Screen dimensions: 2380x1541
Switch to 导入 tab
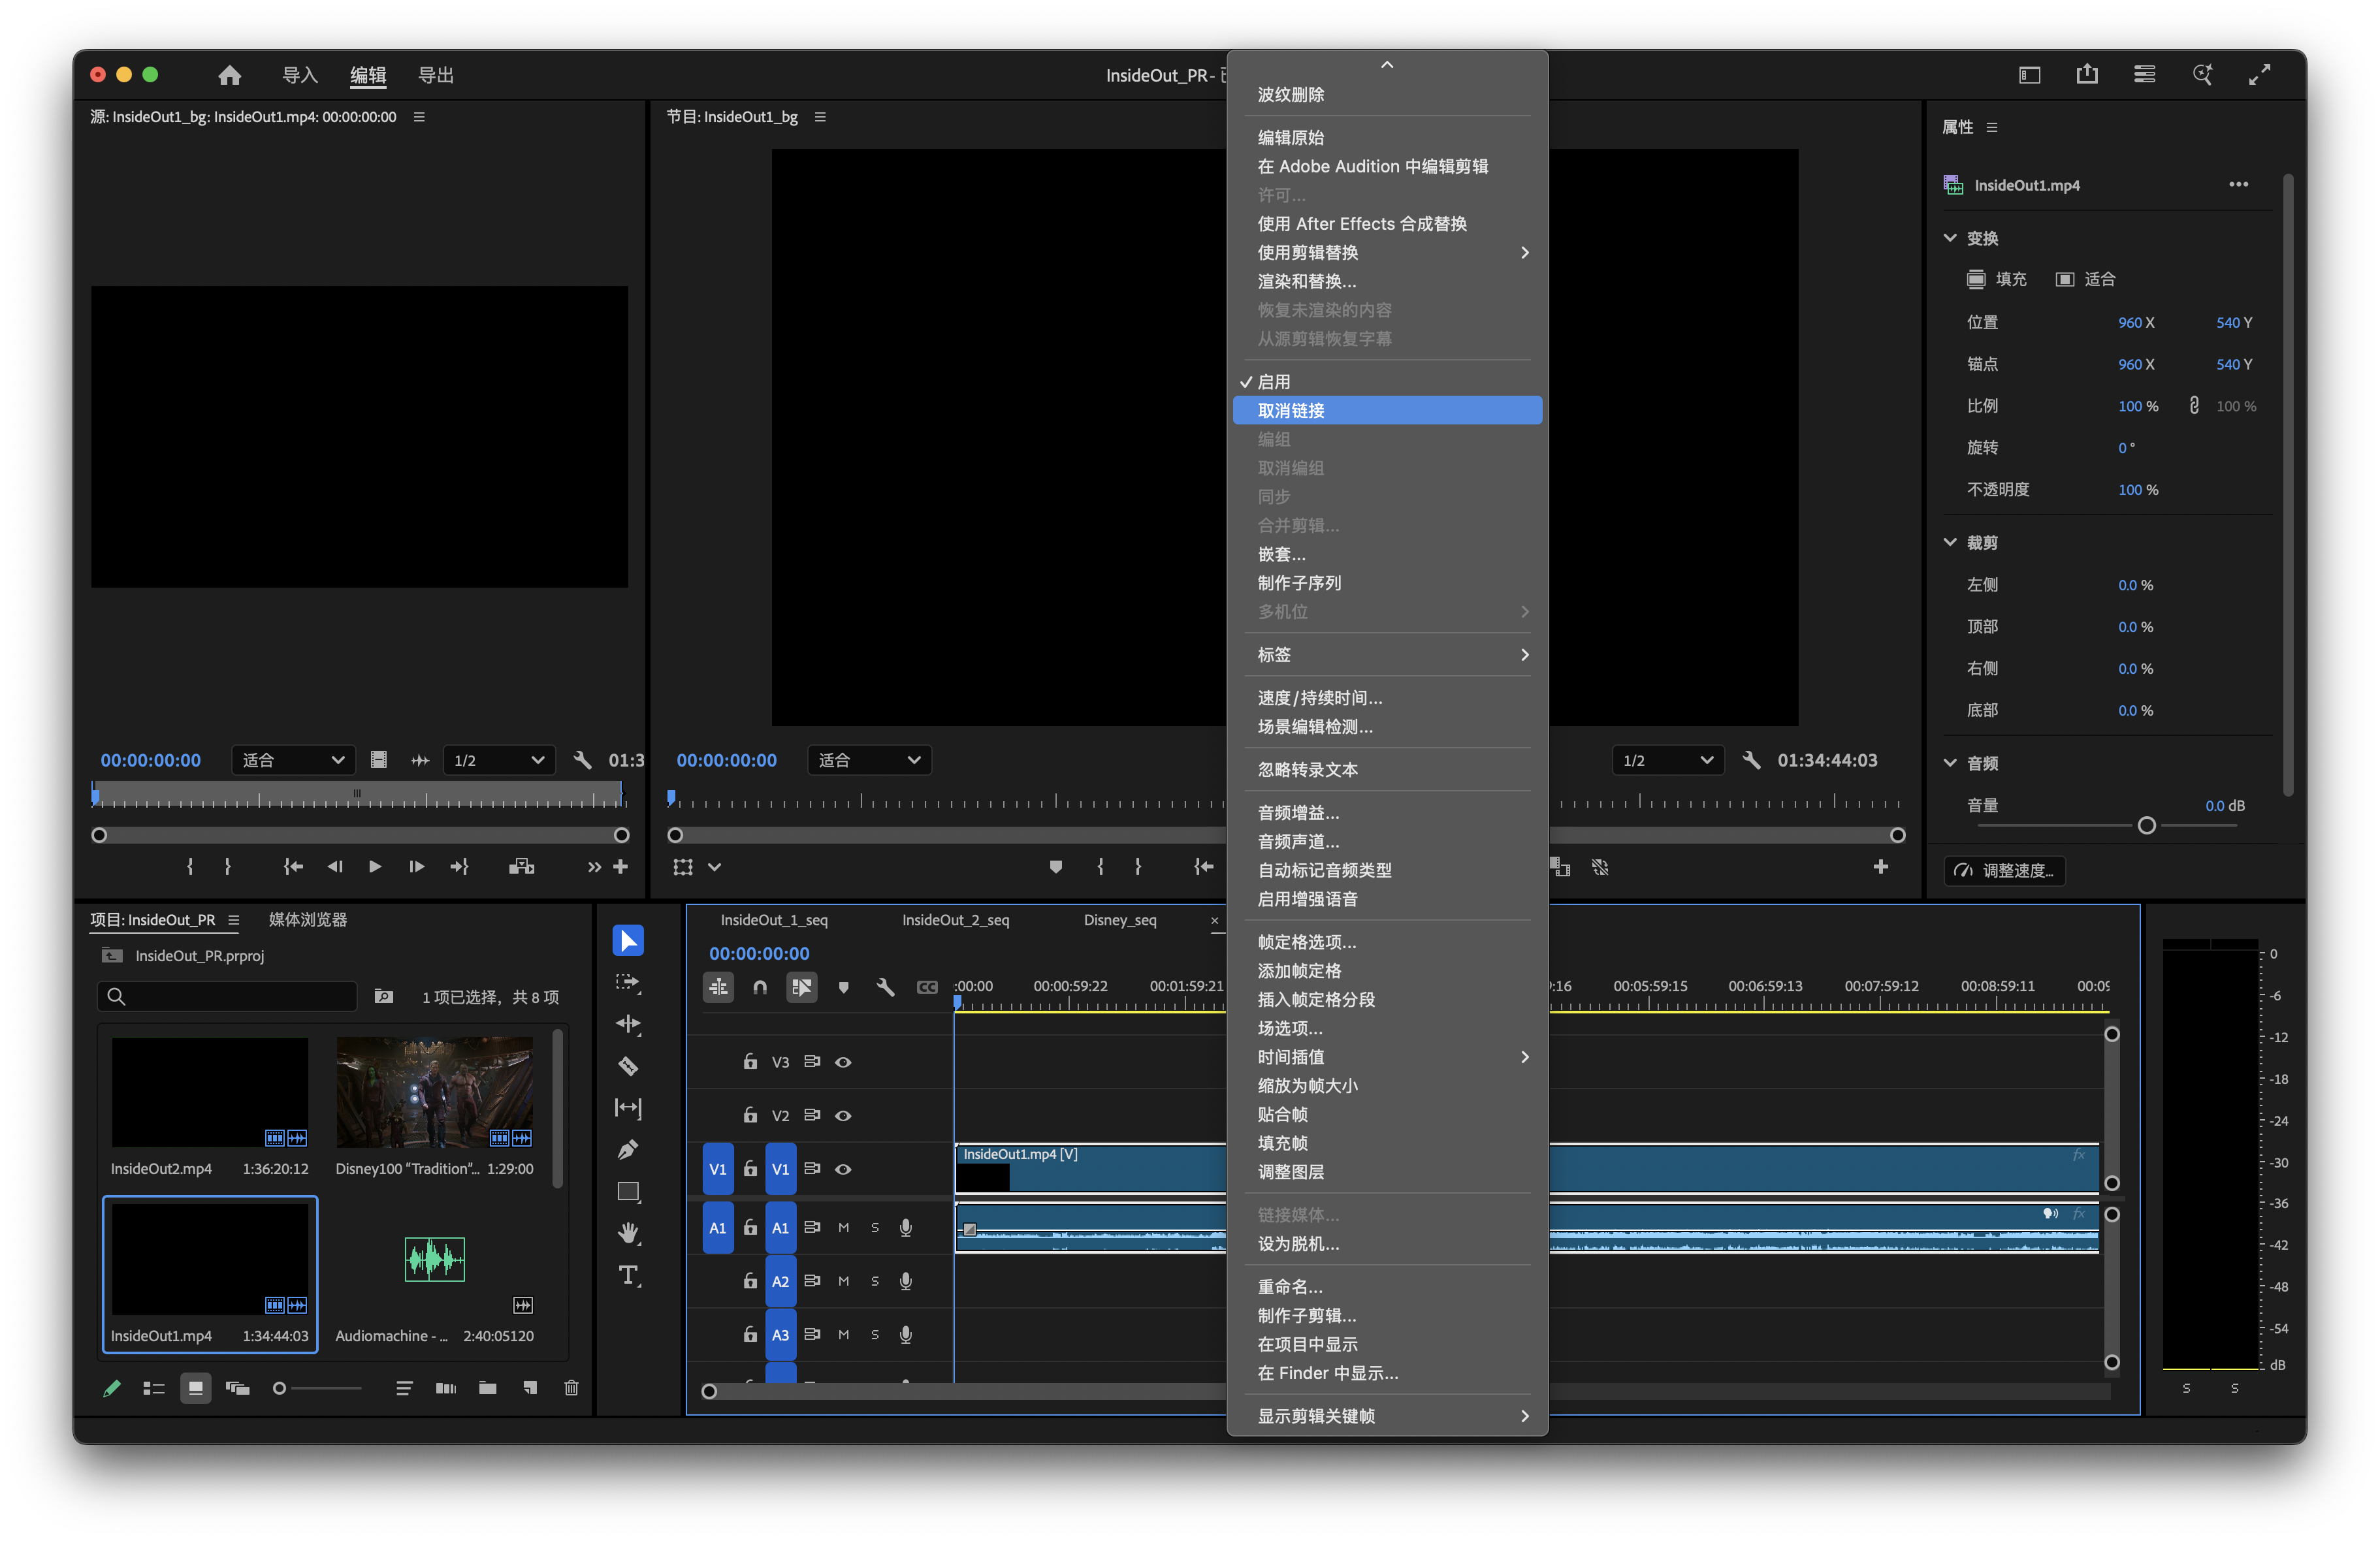pos(300,75)
